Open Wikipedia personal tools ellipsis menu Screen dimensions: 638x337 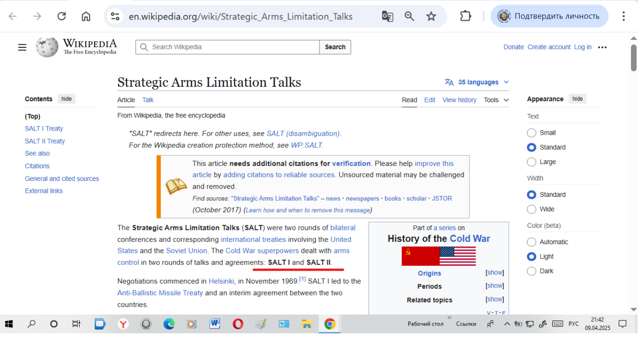(x=602, y=47)
